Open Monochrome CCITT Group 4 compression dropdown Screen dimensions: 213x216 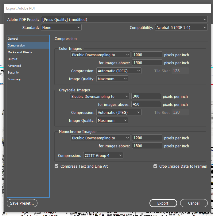(103, 155)
